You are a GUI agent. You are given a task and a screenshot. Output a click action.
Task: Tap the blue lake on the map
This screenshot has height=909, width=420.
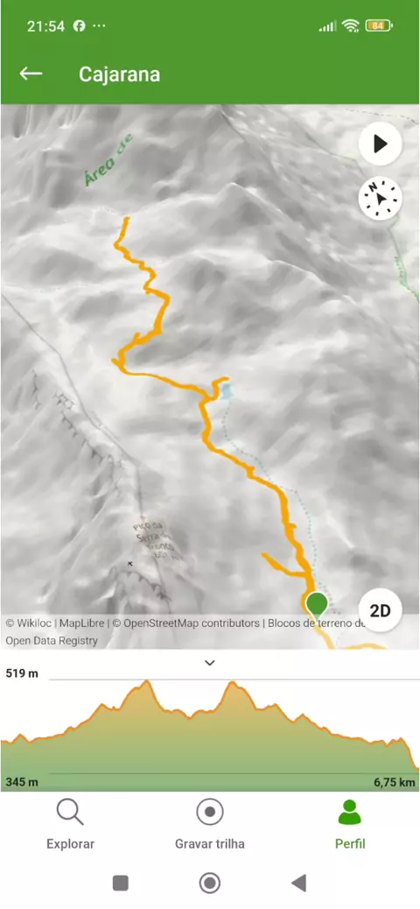(x=226, y=392)
